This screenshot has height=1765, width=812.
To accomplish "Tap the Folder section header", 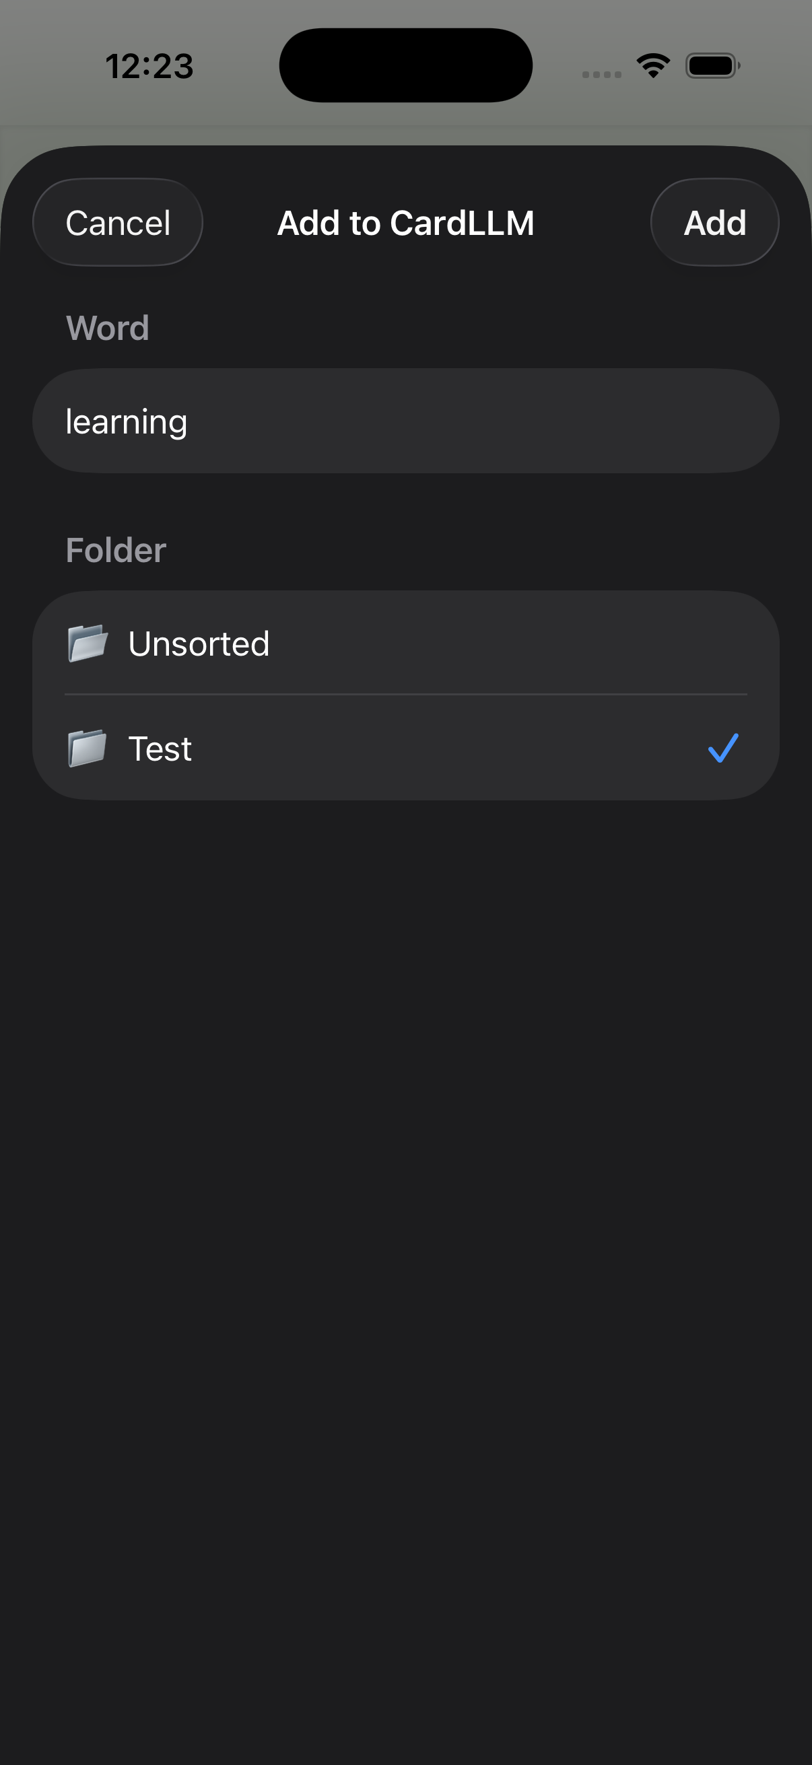I will tap(114, 549).
